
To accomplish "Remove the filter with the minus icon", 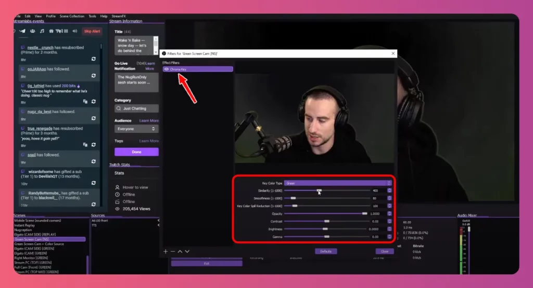I will tap(173, 251).
